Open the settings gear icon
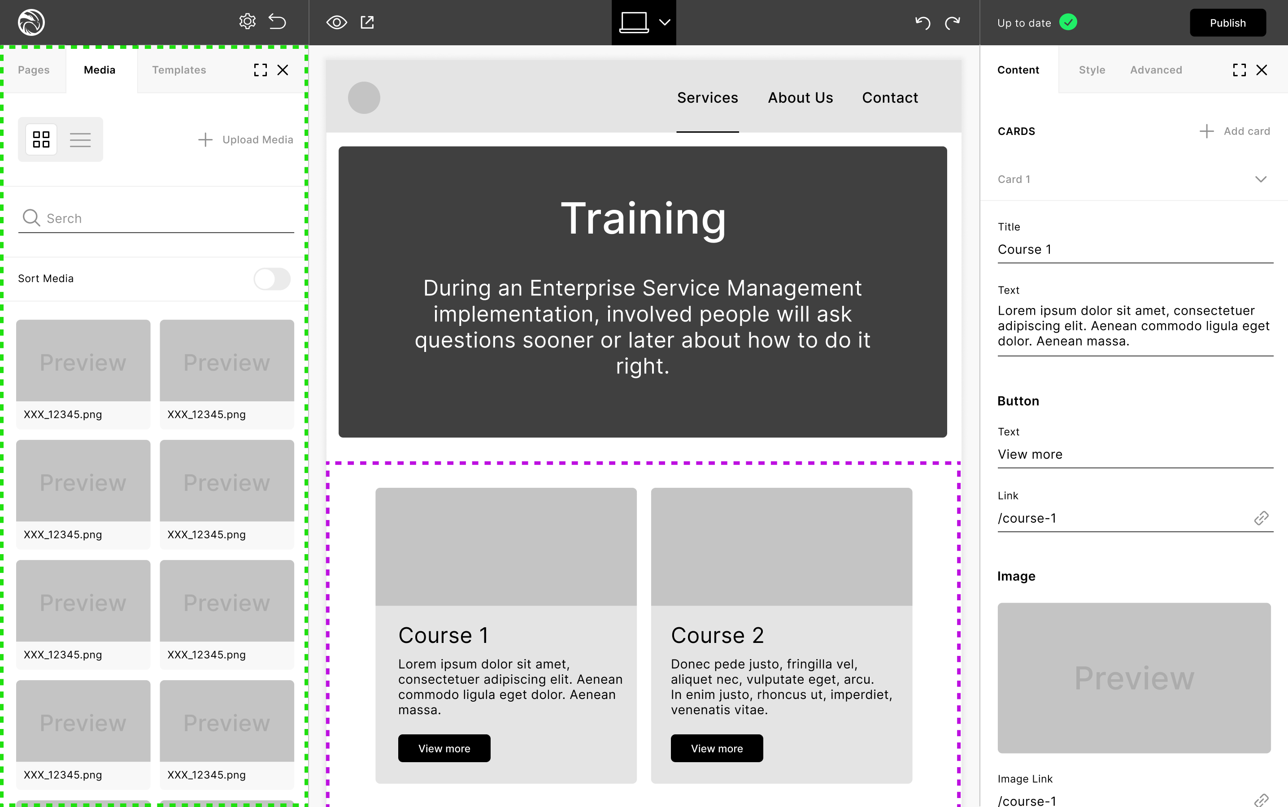This screenshot has width=1288, height=807. pyautogui.click(x=247, y=22)
